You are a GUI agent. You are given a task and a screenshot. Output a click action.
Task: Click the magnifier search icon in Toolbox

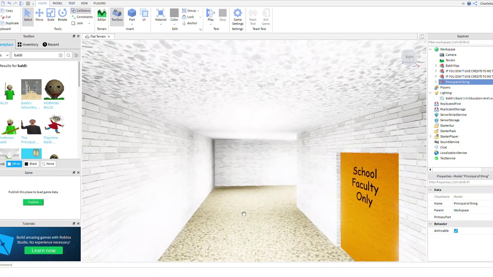[69, 55]
